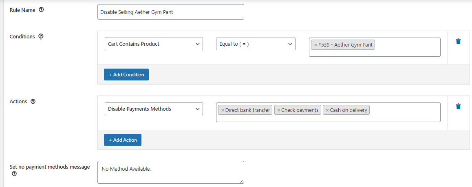Screen dimensions: 472x187
Task: Remove the Cash on delivery tag
Action: pyautogui.click(x=327, y=110)
